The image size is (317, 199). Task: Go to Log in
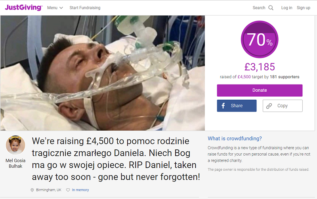tap(286, 8)
